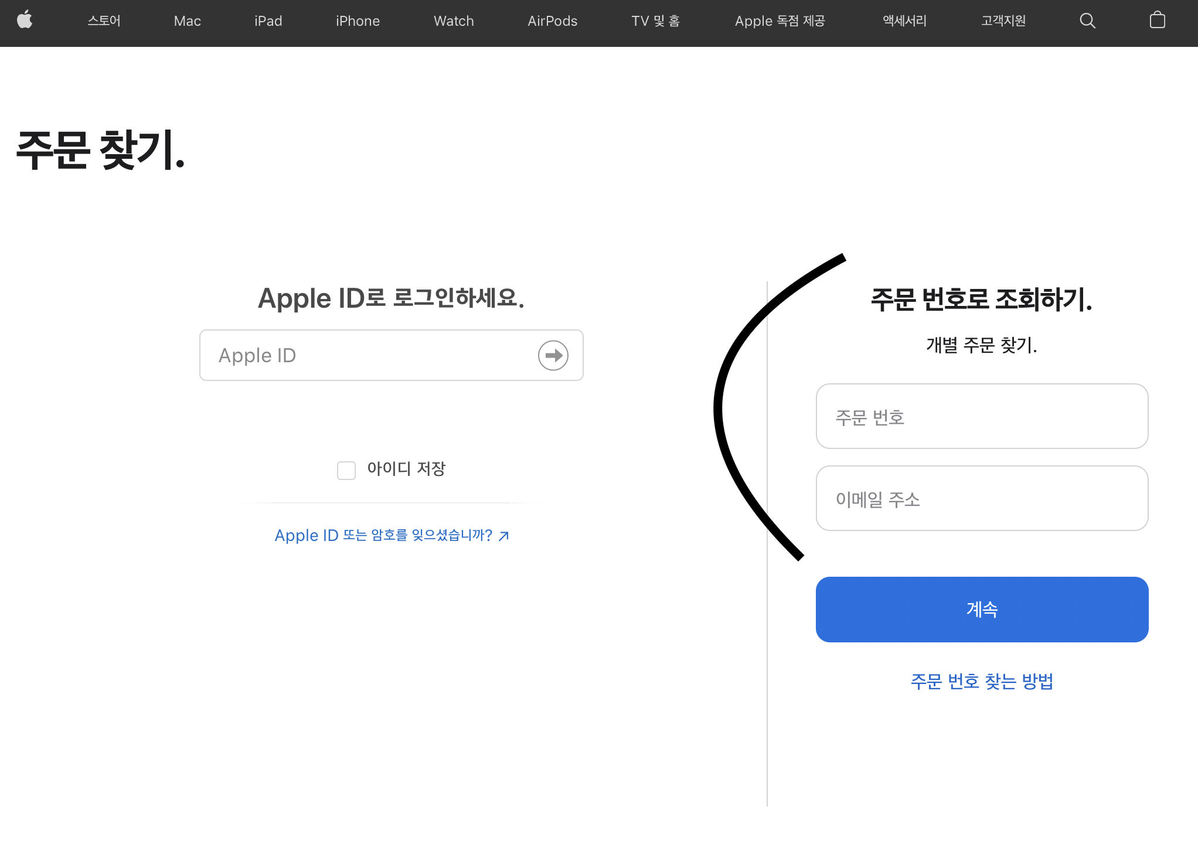Open the Mac menu item
The image size is (1198, 844).
(x=188, y=21)
